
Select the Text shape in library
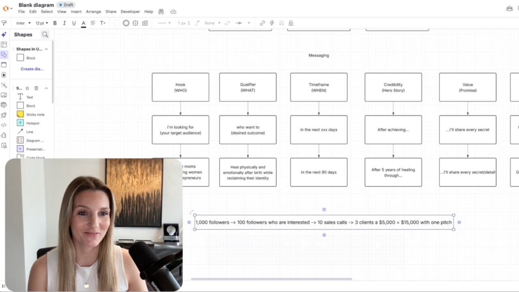pos(25,97)
